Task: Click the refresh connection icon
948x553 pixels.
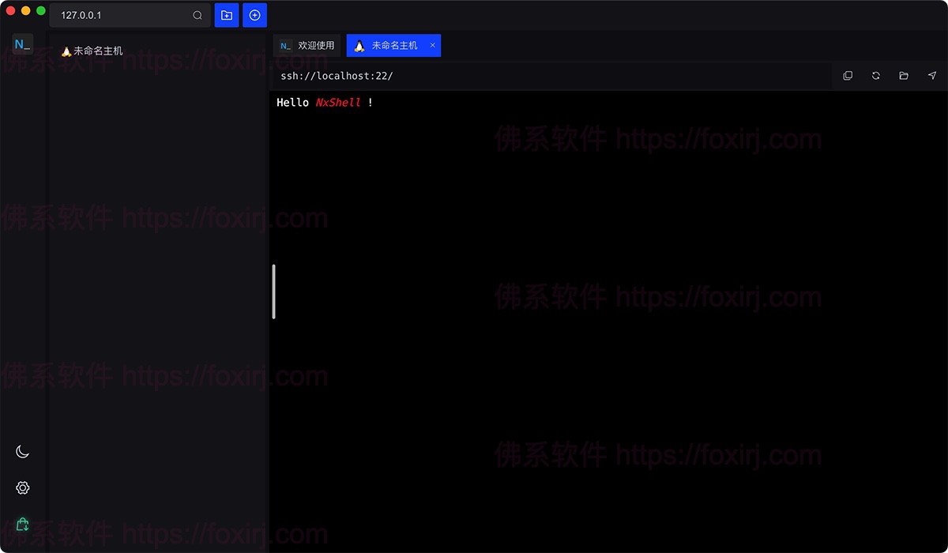Action: point(876,76)
